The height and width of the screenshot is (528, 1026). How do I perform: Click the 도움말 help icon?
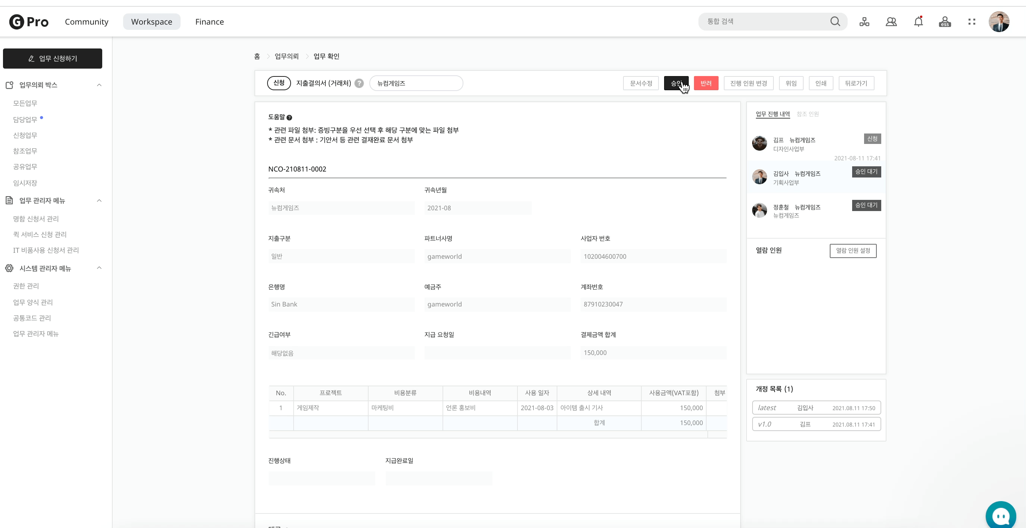(x=289, y=117)
